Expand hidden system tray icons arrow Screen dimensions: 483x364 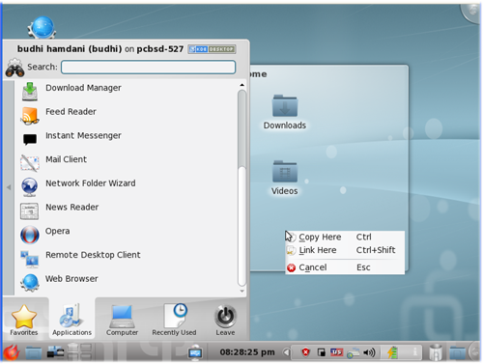coord(286,352)
